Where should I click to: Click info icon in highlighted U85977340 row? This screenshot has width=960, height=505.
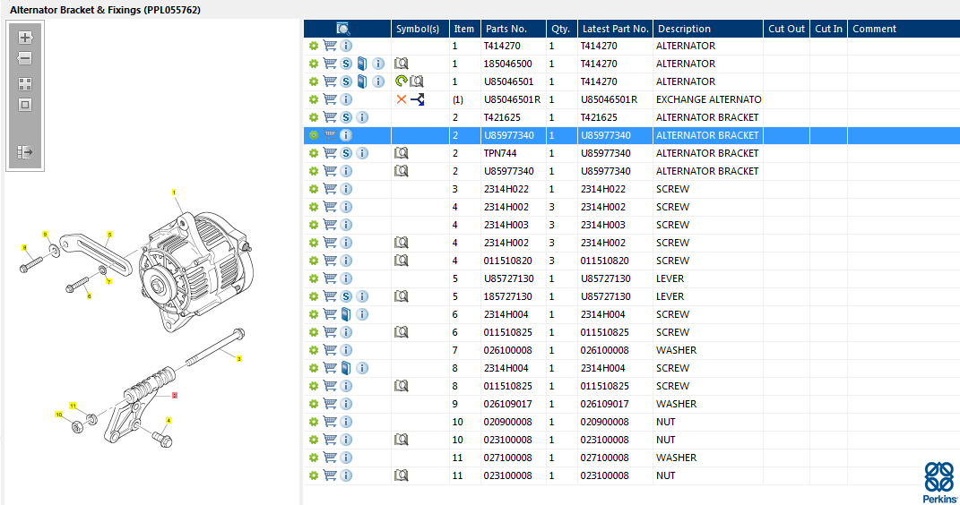click(346, 135)
